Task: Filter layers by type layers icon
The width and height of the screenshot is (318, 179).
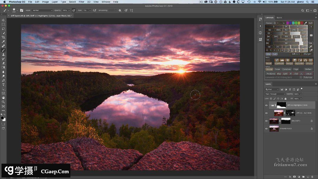Action: click(x=290, y=89)
